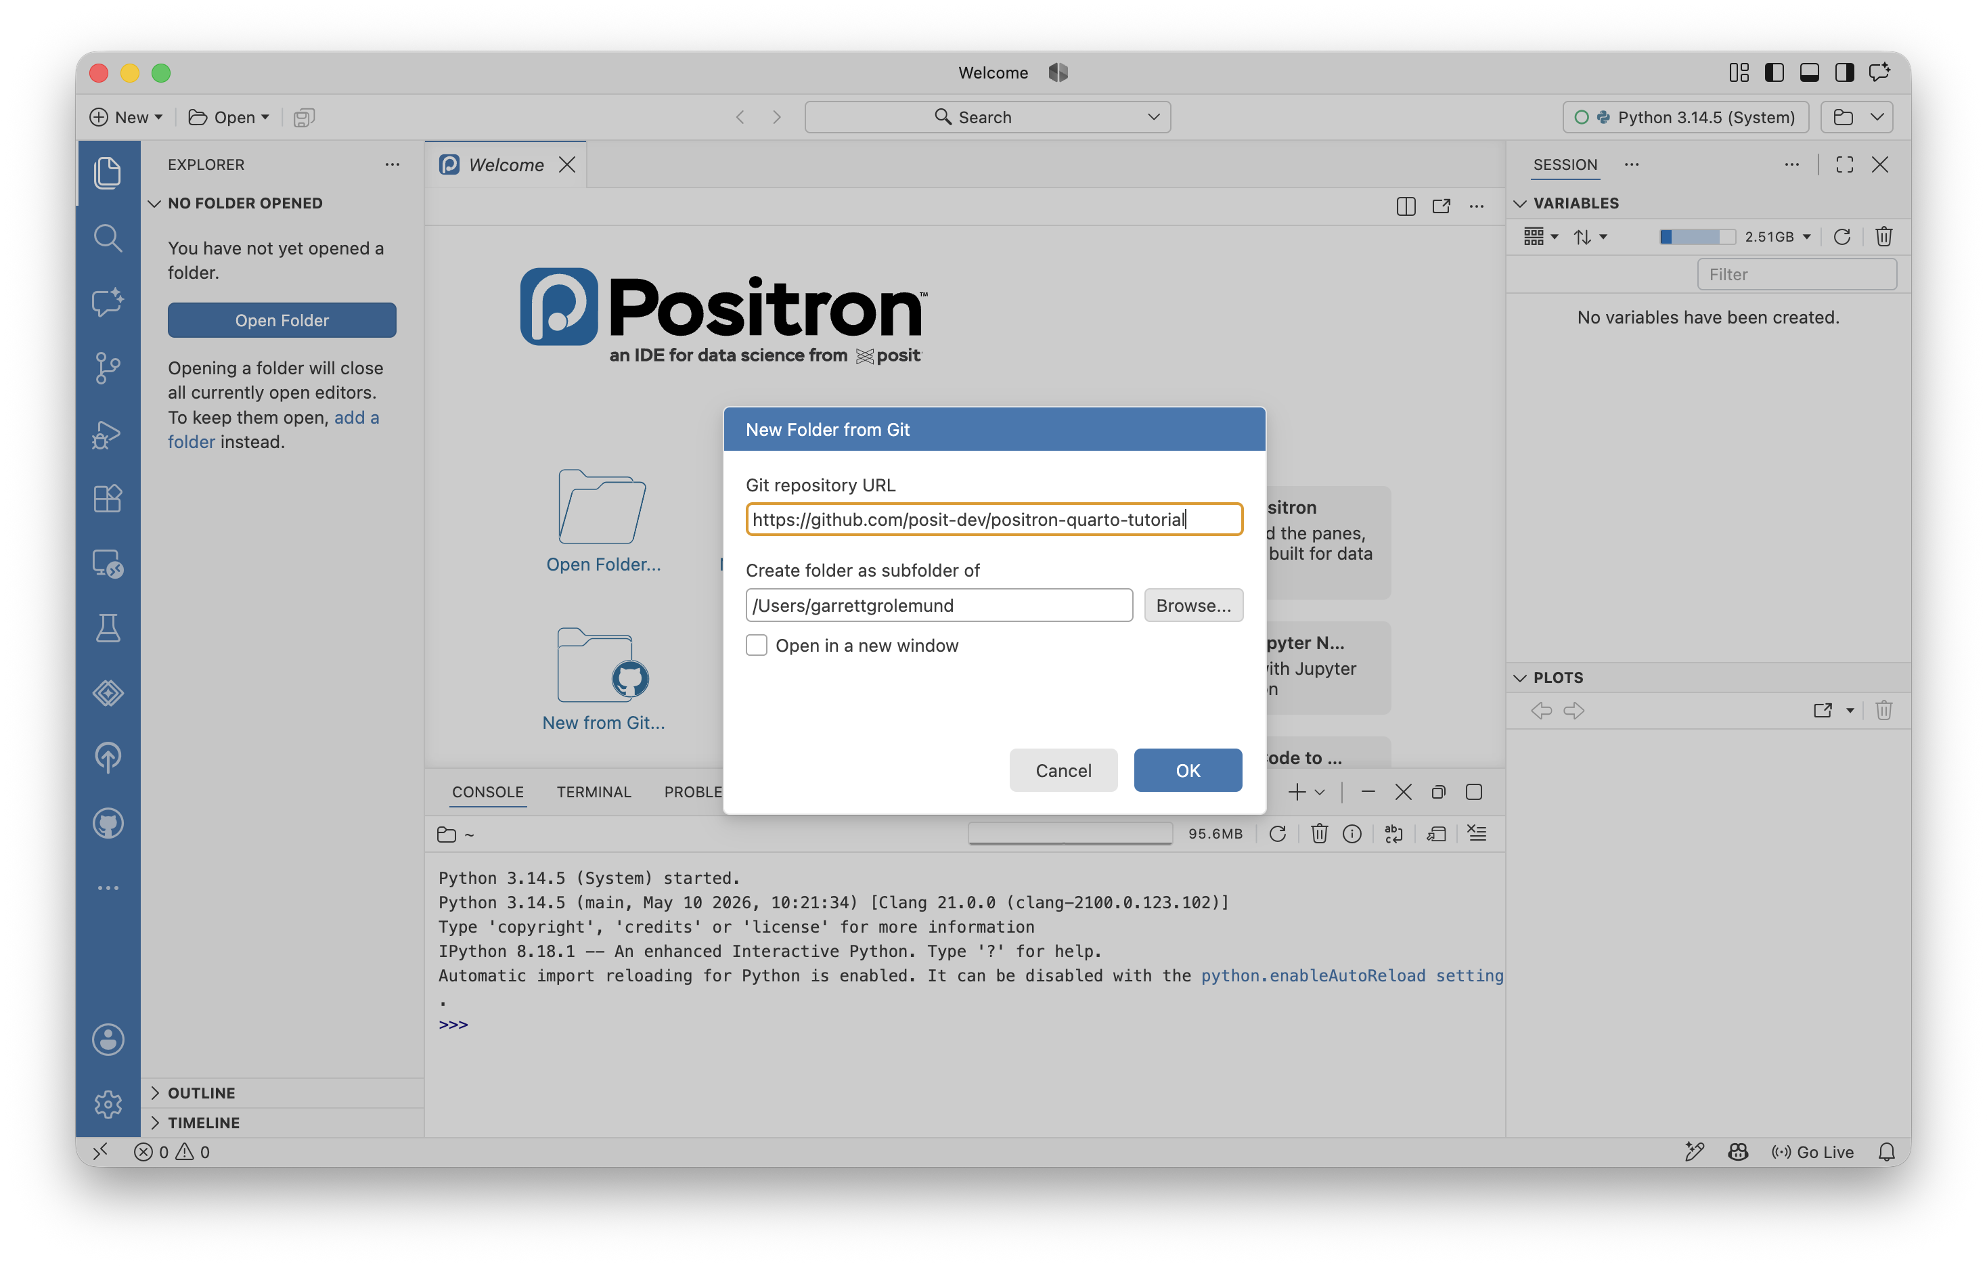Delete the console session trash icon

click(x=1318, y=835)
